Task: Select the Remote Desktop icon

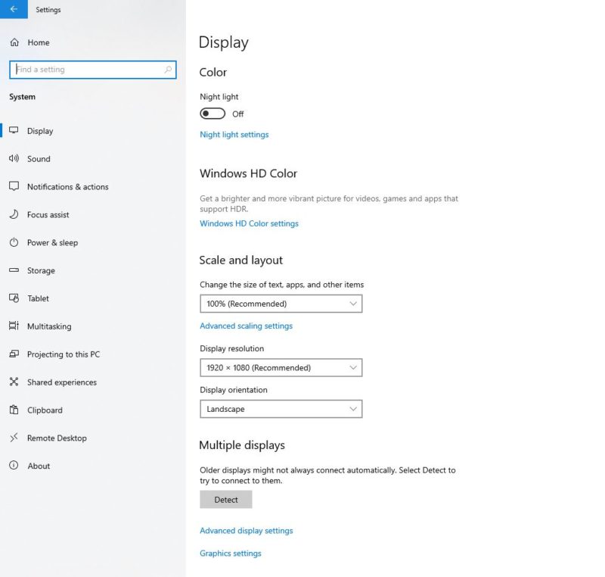Action: click(15, 438)
